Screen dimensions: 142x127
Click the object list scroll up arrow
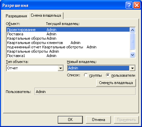point(132,30)
